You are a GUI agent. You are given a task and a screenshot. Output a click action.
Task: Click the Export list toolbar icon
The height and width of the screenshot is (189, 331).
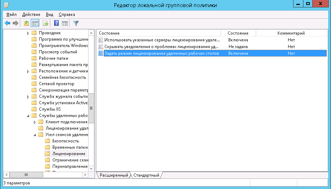(x=45, y=23)
